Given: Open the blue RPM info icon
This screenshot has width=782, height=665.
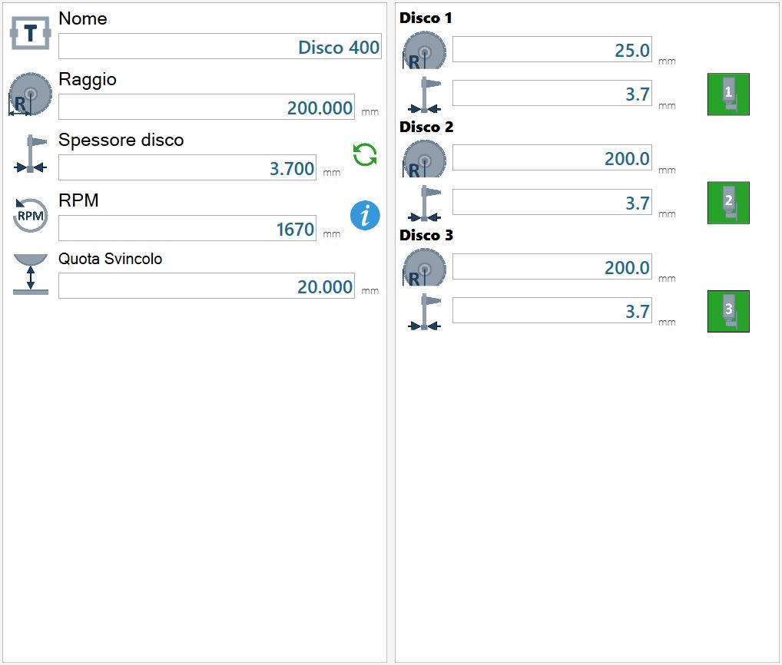Looking at the screenshot, I should (365, 215).
